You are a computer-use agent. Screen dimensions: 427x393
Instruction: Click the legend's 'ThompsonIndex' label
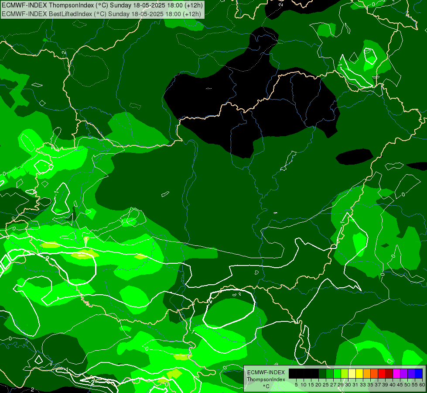tap(266, 379)
